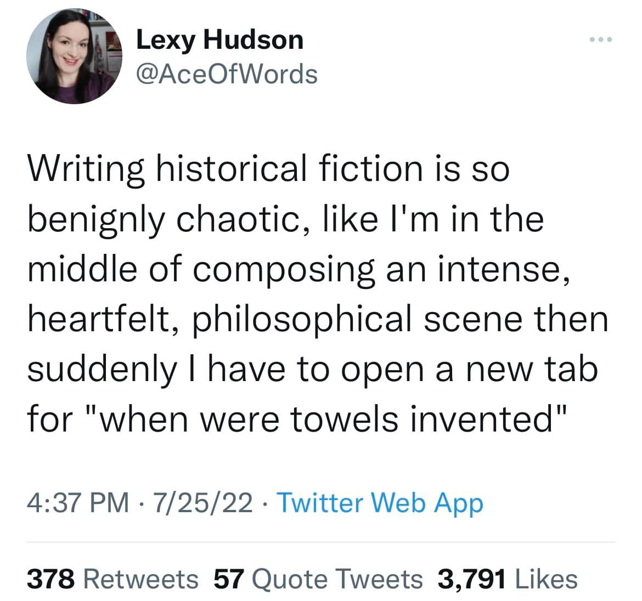Open the three-dot more options menu
The width and height of the screenshot is (642, 601).
[600, 40]
